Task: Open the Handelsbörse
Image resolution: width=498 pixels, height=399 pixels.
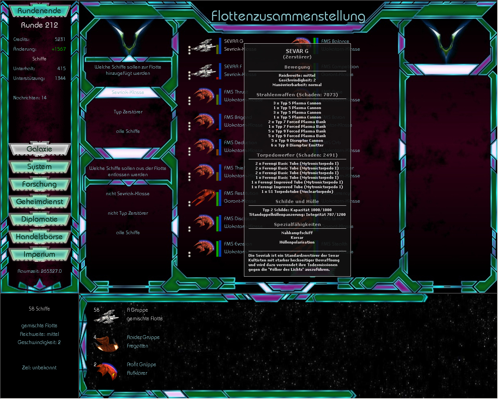Action: point(39,237)
